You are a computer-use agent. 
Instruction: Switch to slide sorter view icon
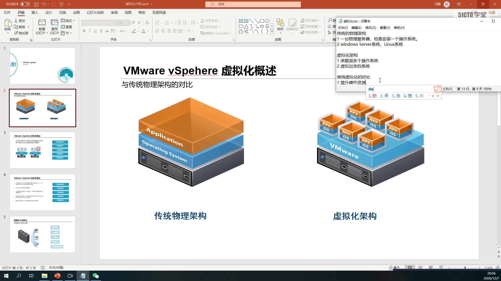420,267
